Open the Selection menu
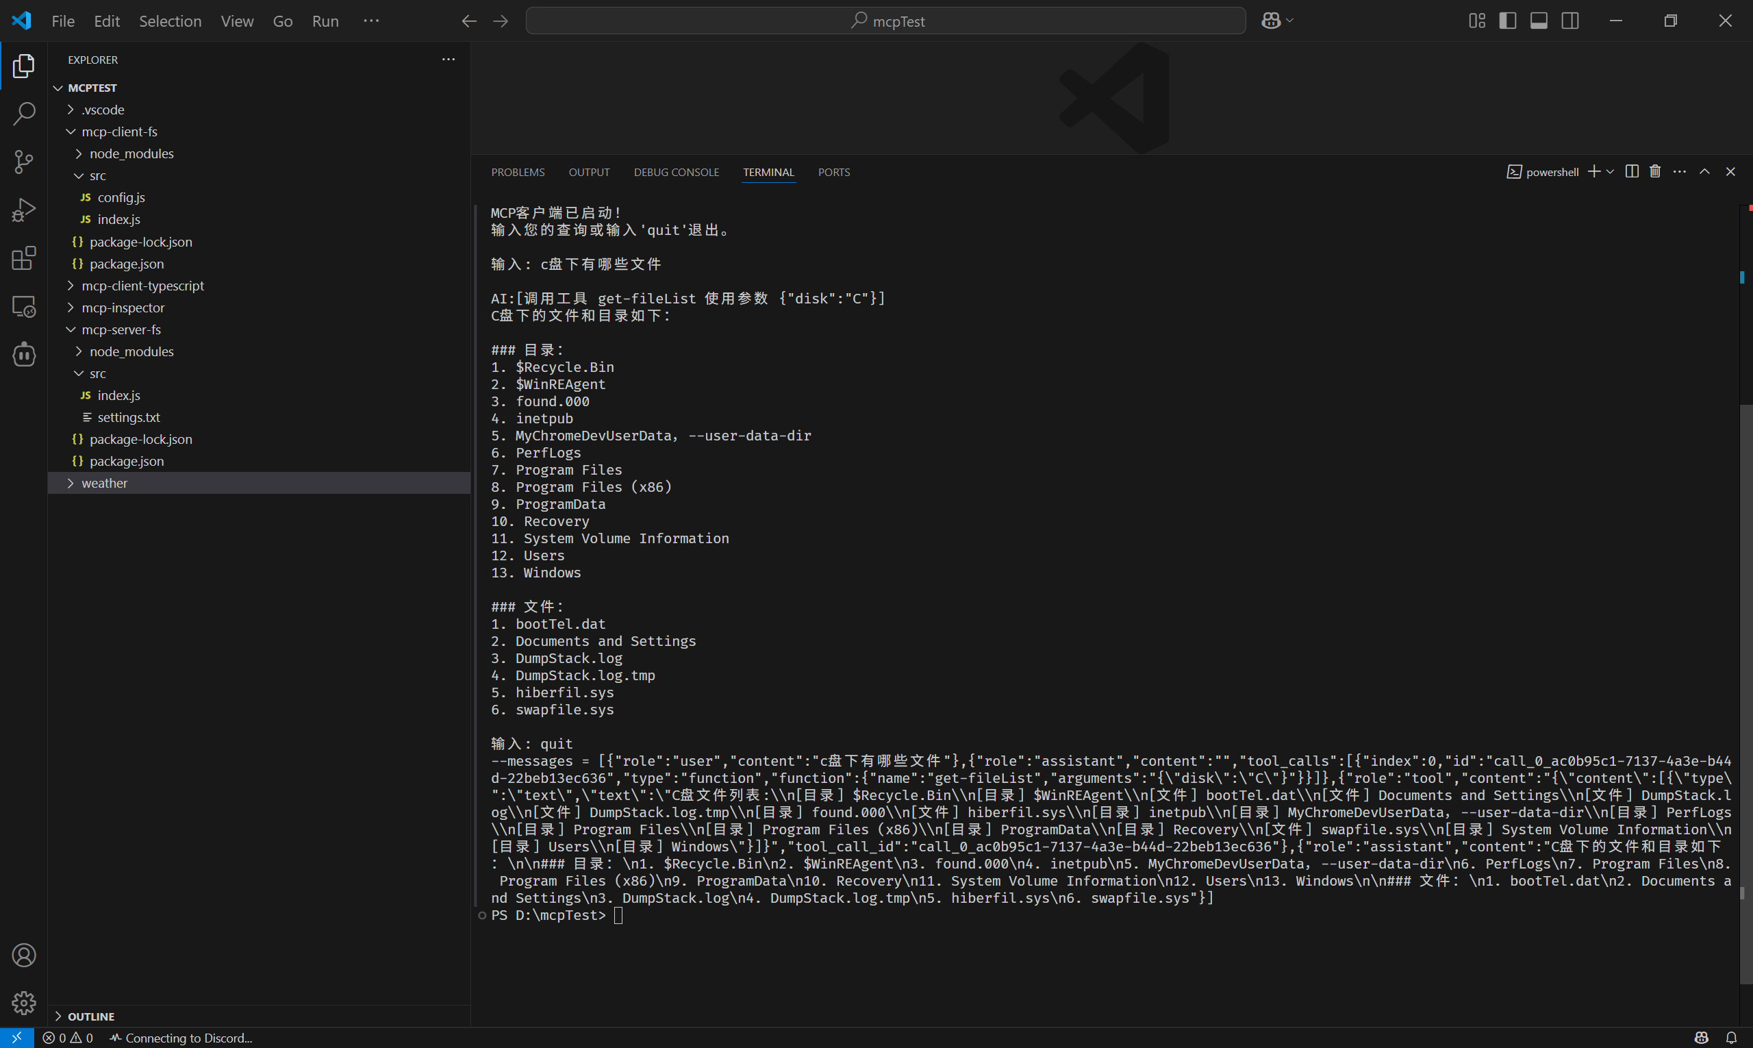 tap(170, 21)
